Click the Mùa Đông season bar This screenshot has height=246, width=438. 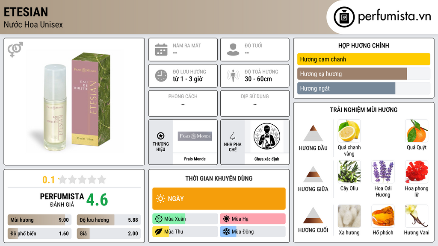[253, 231]
